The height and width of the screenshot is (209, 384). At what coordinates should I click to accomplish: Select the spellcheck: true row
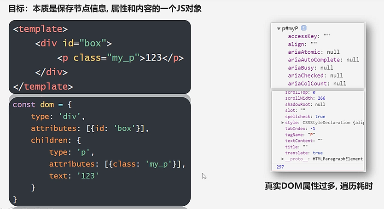pyautogui.click(x=305, y=117)
